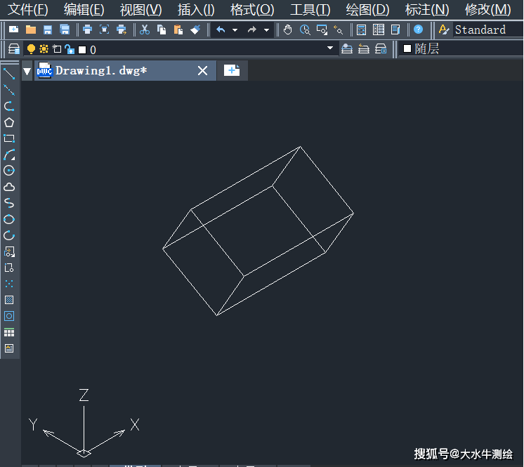This screenshot has height=467, width=524.
Task: Select the Polygon tool in left toolbar
Action: pyautogui.click(x=9, y=122)
